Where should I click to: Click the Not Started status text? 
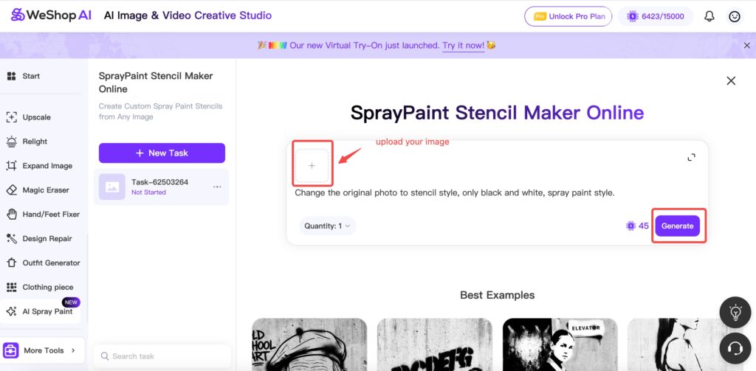[x=148, y=193]
